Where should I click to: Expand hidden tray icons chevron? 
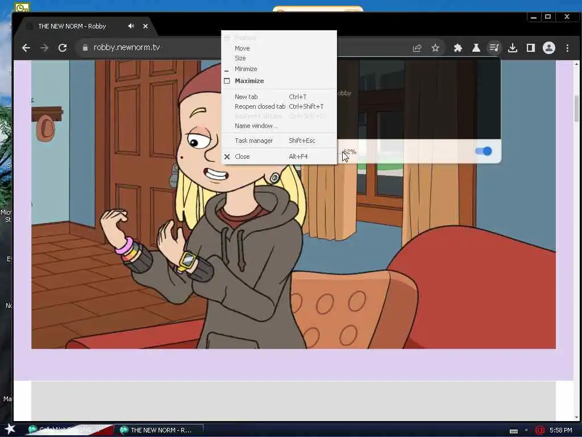526,430
